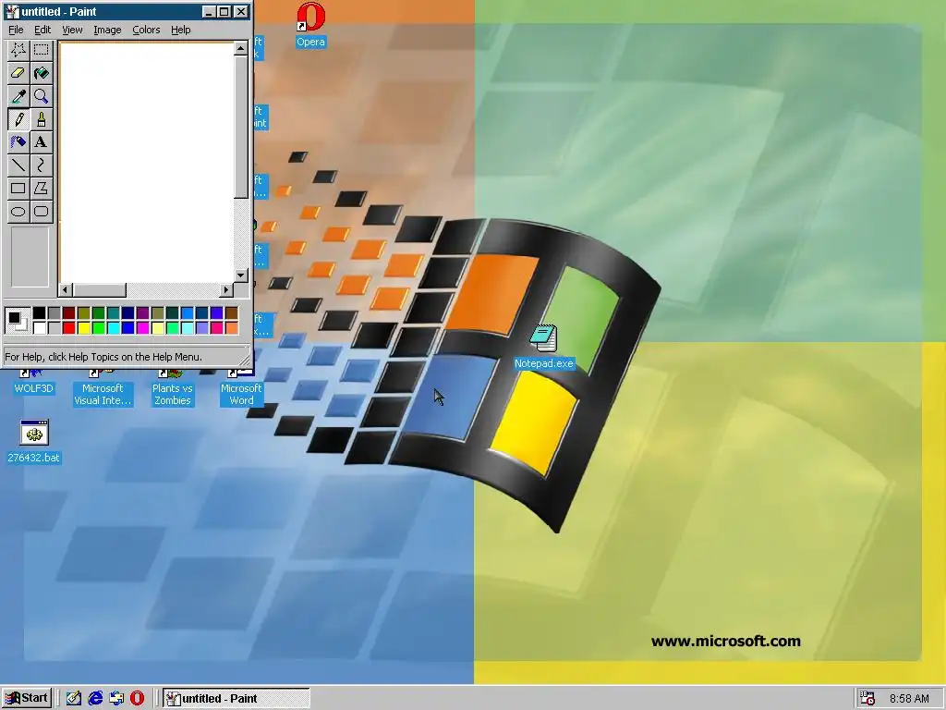Image resolution: width=946 pixels, height=710 pixels.
Task: Click the system tray scheduler icon
Action: click(867, 698)
